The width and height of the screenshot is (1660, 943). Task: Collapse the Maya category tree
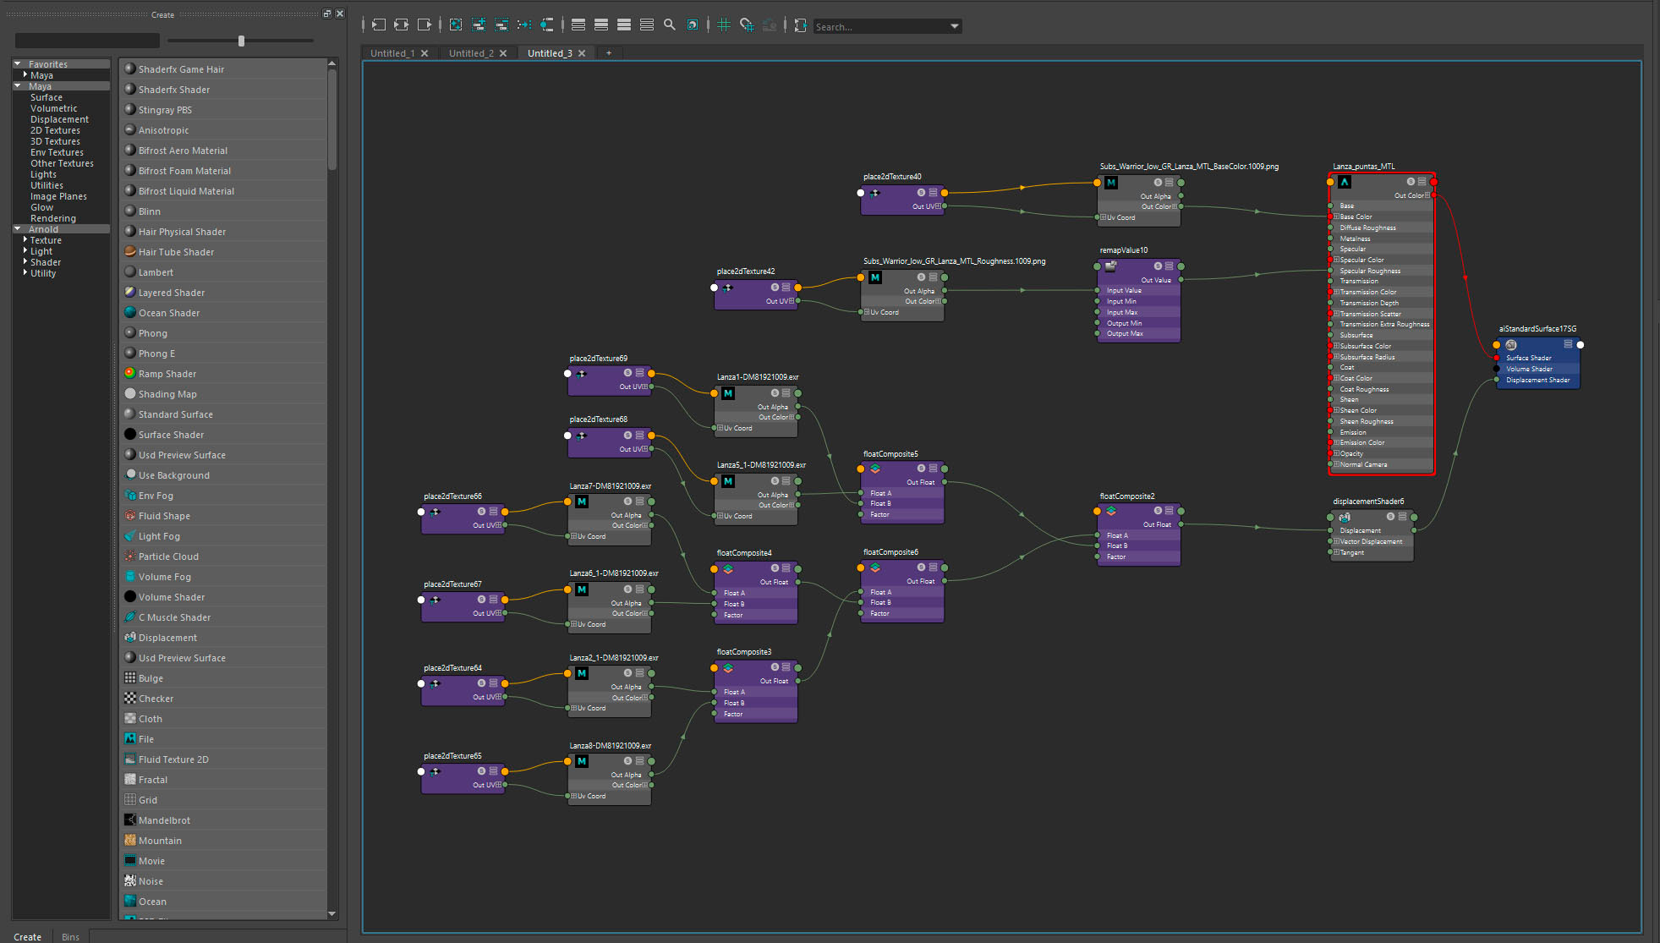point(18,86)
